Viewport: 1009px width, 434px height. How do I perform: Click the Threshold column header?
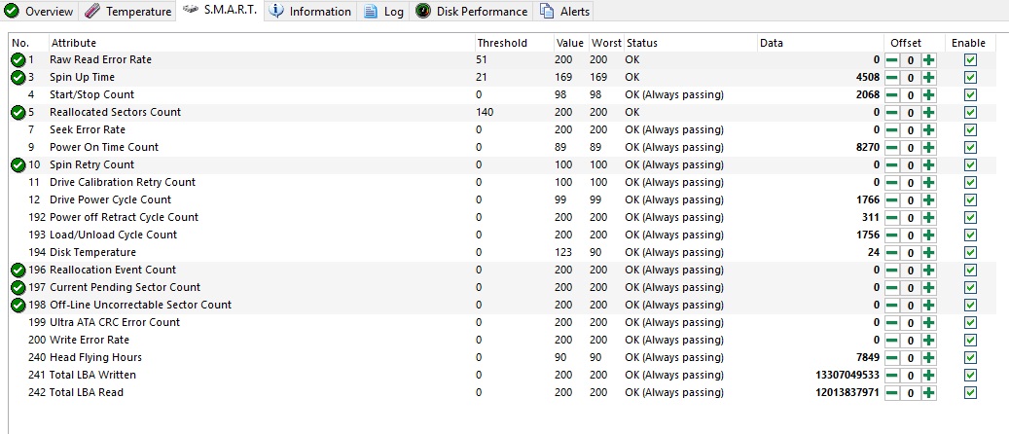click(502, 43)
